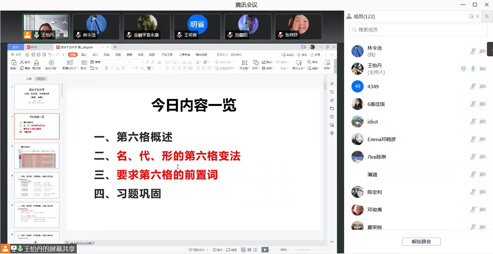Click the Print icon in quick access bar
This screenshot has width=493, height=254.
[39, 55]
